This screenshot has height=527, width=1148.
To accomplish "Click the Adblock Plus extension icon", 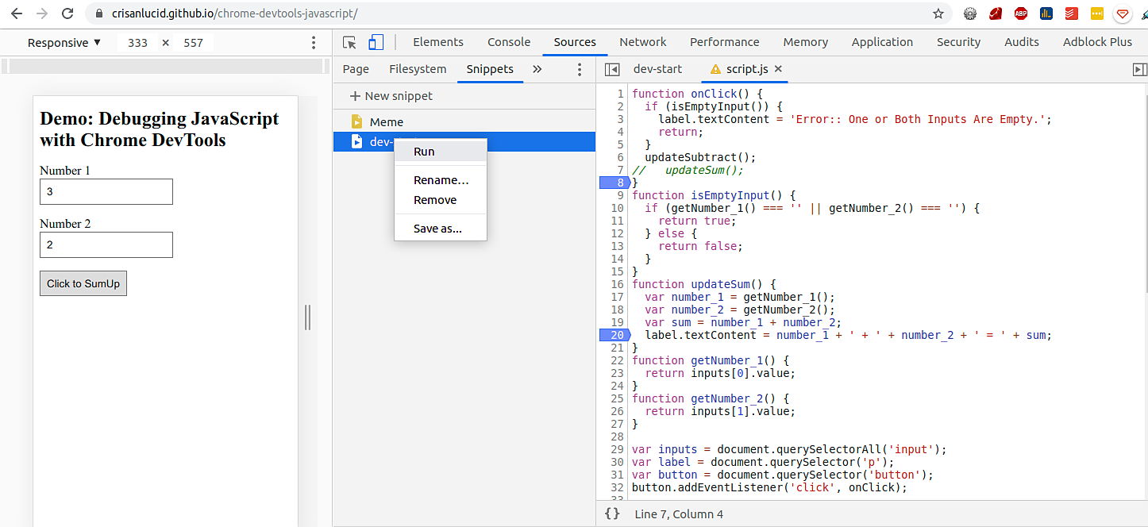I will 1021,13.
